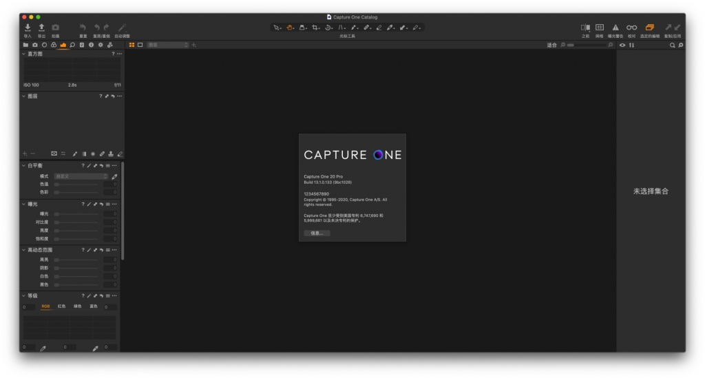Click the Import (导入) toolbar icon
705x378 pixels.
[x=28, y=28]
